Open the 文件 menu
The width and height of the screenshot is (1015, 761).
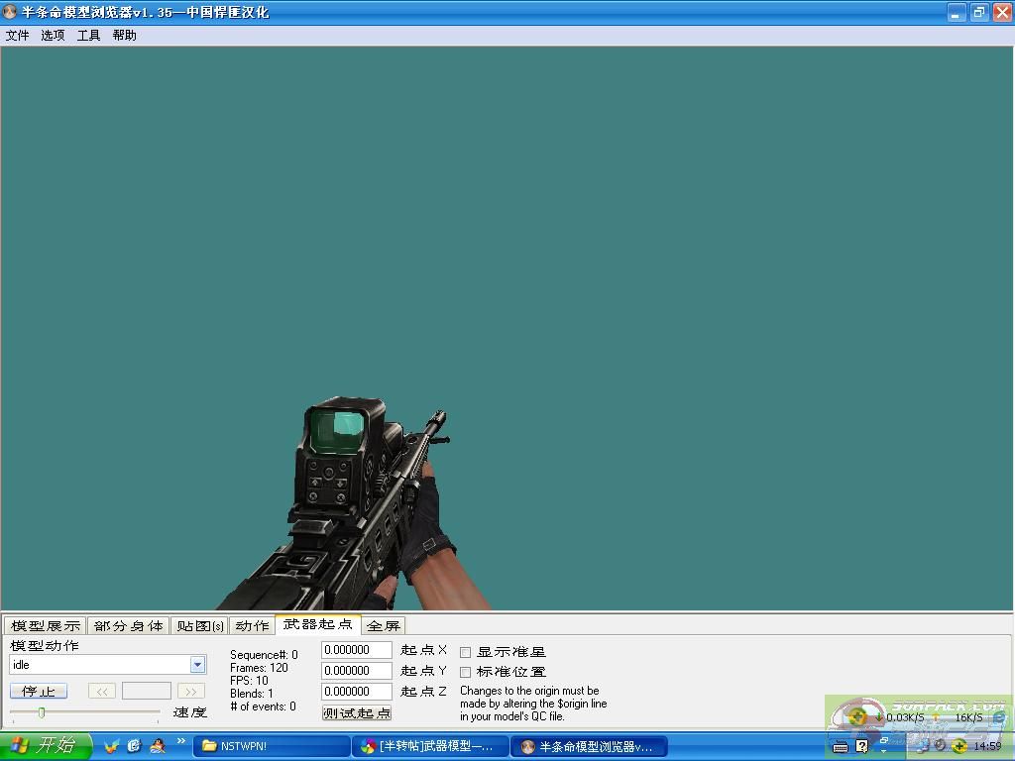18,35
